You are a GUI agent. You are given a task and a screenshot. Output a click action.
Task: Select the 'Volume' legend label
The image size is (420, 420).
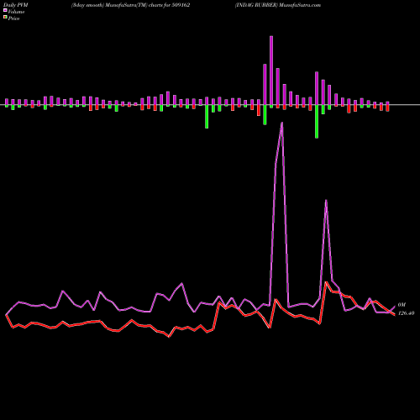pyautogui.click(x=16, y=12)
